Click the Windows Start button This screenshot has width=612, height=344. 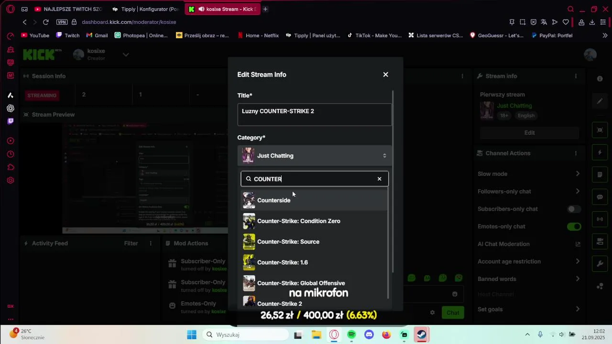(x=192, y=334)
